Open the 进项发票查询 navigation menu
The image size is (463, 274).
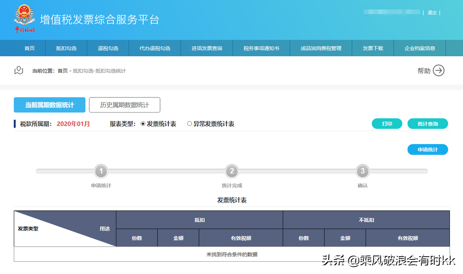(x=207, y=48)
